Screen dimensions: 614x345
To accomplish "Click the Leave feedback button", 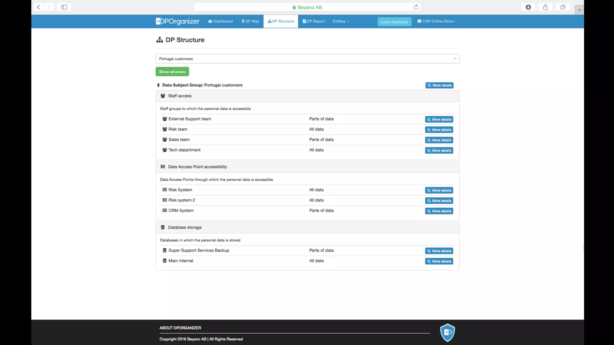I will coord(394,22).
